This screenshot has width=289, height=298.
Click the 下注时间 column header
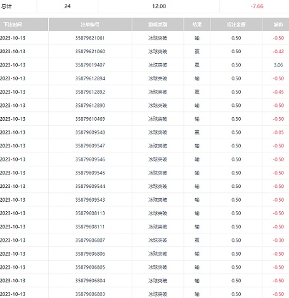tap(13, 25)
